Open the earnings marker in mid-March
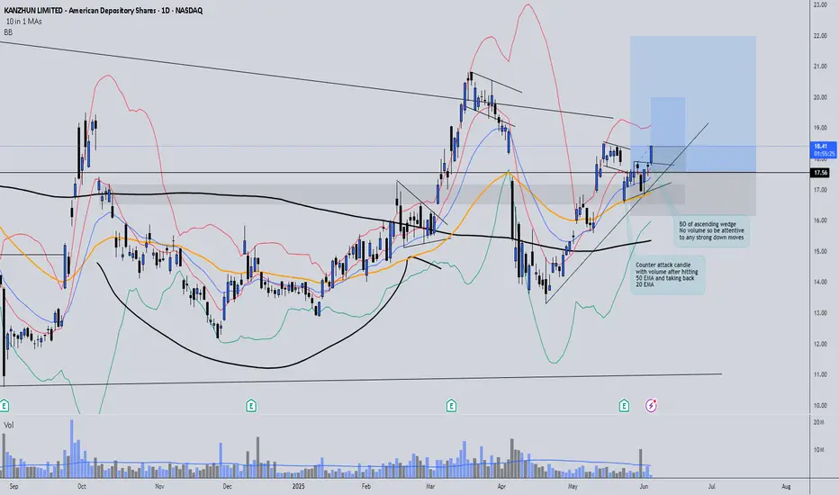 [x=451, y=406]
